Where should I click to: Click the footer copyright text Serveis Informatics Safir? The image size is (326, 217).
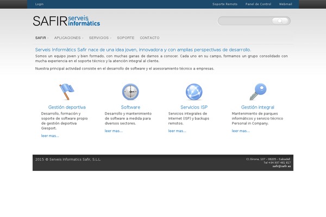pos(68,159)
